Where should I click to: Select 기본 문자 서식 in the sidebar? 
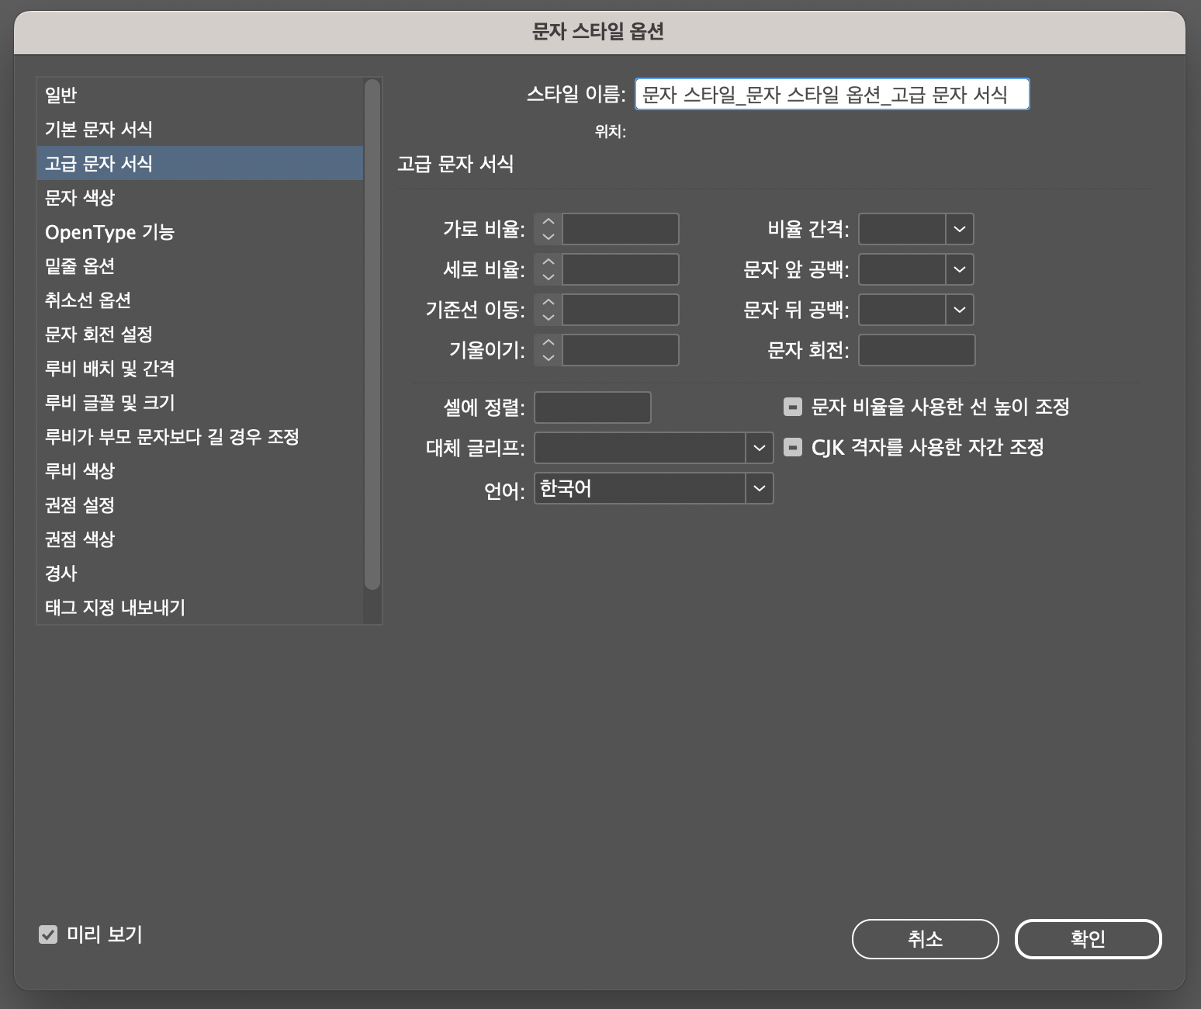click(x=99, y=129)
